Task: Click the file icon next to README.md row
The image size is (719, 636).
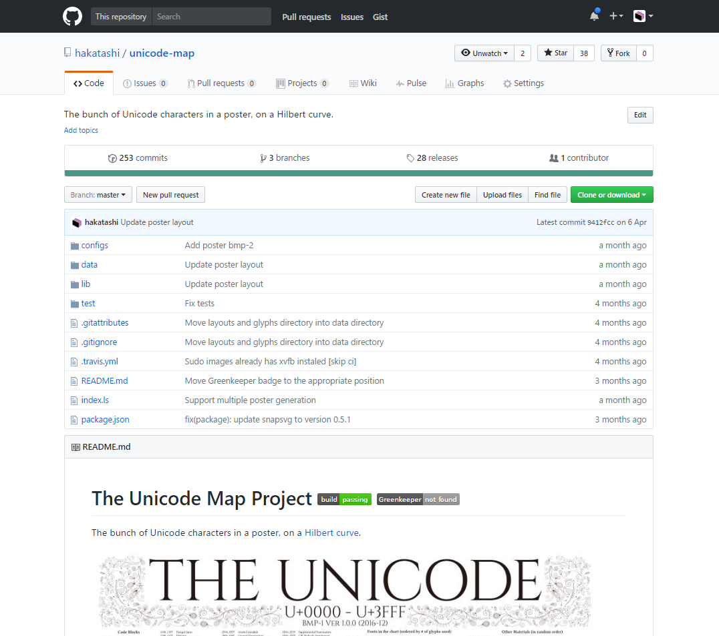Action: [74, 381]
